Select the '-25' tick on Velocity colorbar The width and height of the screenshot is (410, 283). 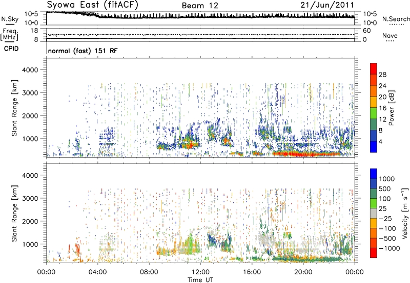point(385,218)
